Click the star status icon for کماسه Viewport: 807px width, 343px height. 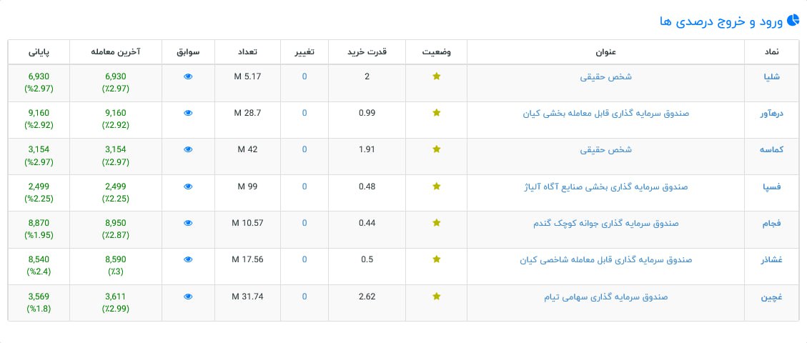pos(437,149)
